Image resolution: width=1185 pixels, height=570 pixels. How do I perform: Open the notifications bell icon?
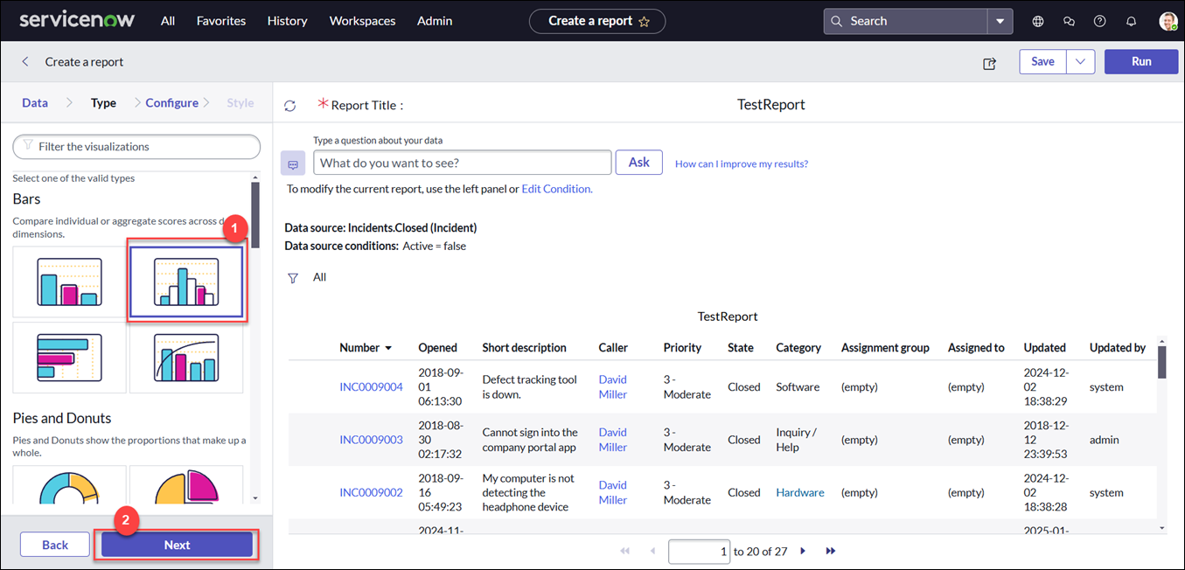tap(1131, 21)
